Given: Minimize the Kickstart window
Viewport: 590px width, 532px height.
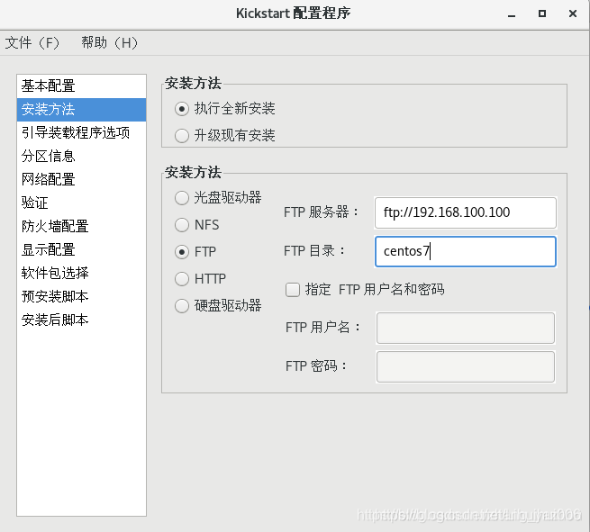Looking at the screenshot, I should (512, 14).
